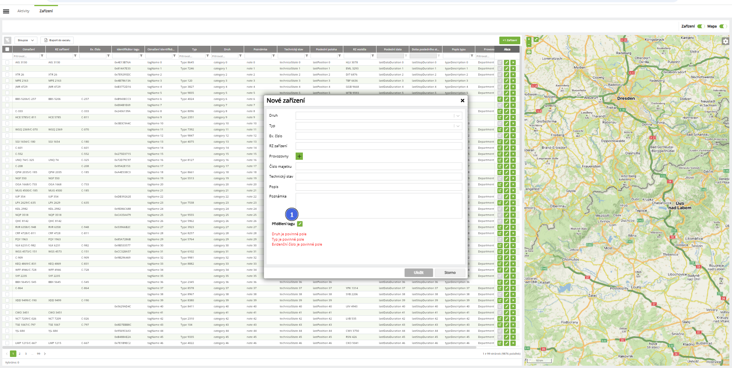Image resolution: width=732 pixels, height=368 pixels.
Task: Click the green plus icon next to Provozovny
Action: [x=299, y=156]
